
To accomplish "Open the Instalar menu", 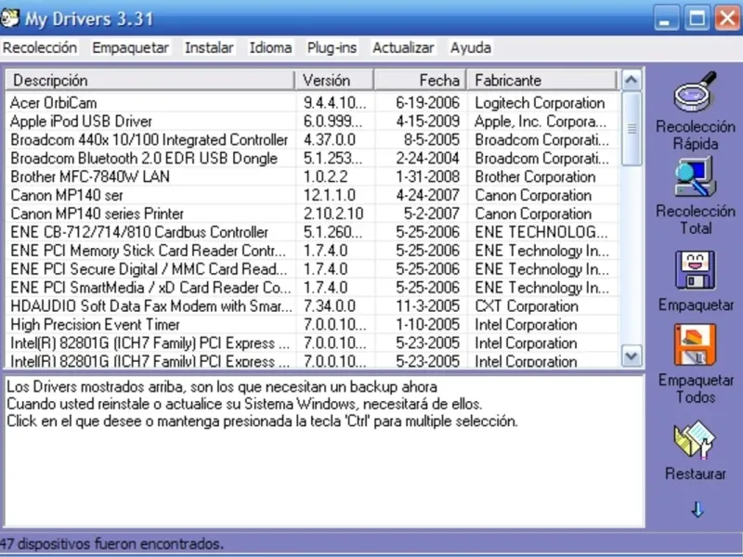I will (209, 48).
